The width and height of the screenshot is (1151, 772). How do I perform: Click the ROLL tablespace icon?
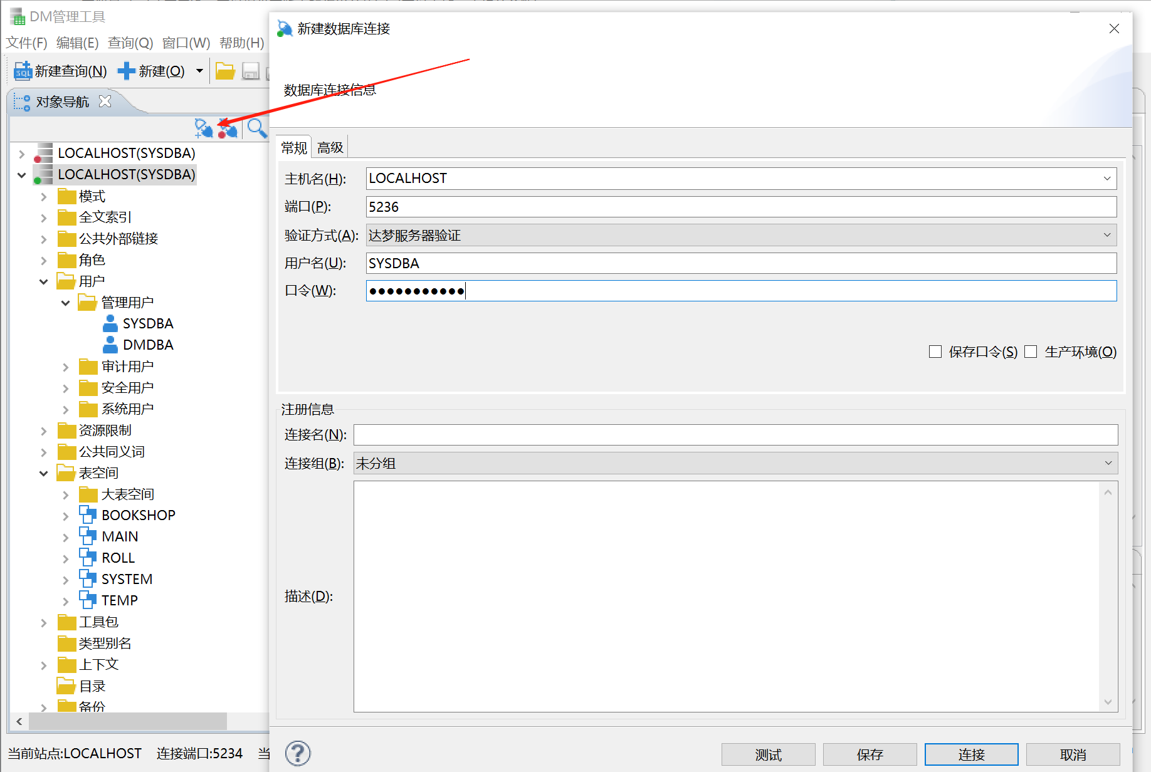(88, 557)
